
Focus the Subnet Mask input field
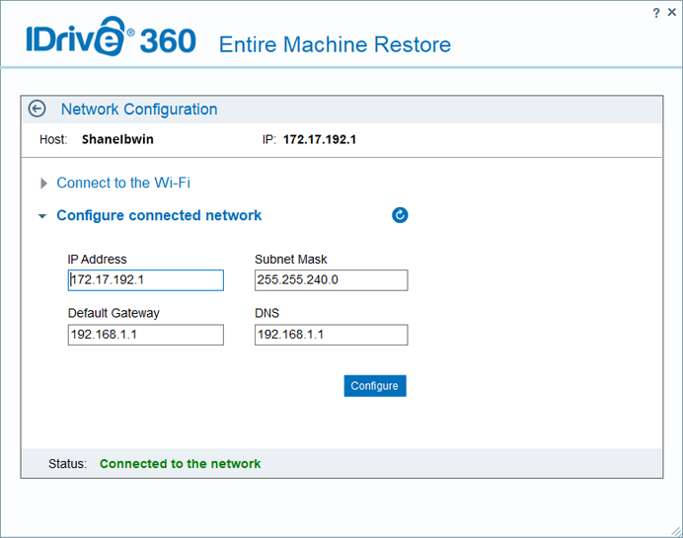[331, 280]
